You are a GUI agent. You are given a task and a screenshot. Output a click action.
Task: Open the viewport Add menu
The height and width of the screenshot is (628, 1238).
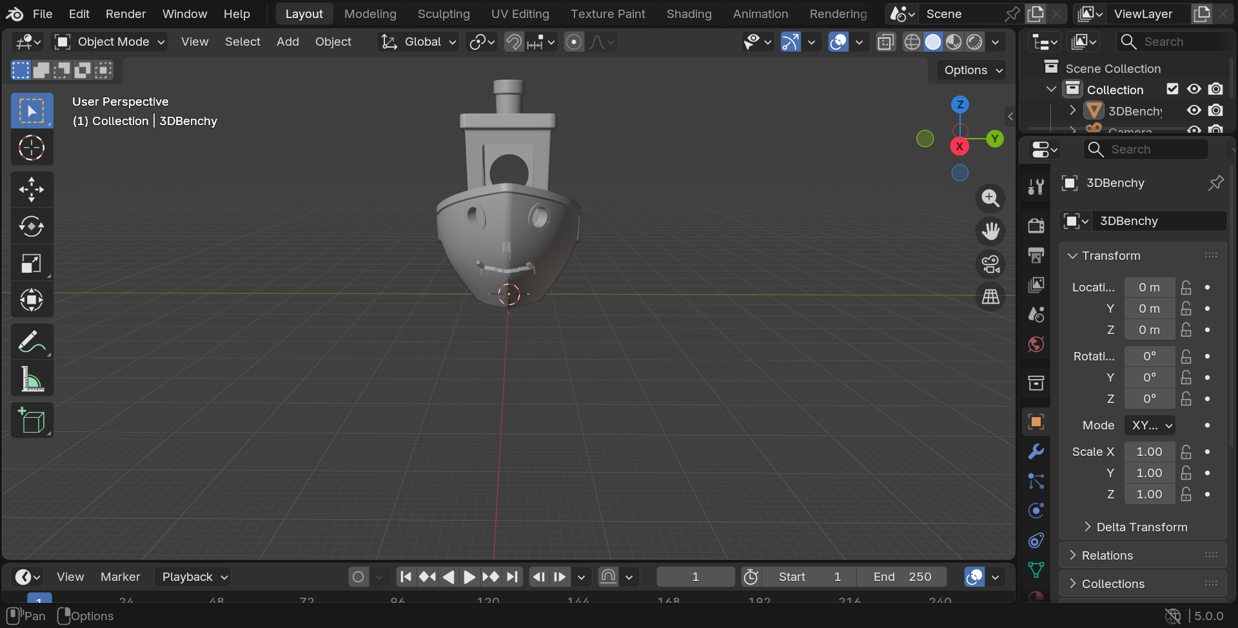(288, 42)
